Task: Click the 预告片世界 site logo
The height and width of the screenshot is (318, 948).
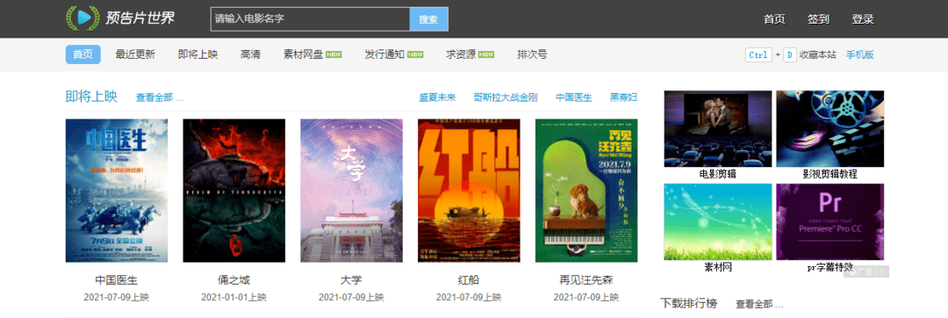Action: [x=119, y=18]
